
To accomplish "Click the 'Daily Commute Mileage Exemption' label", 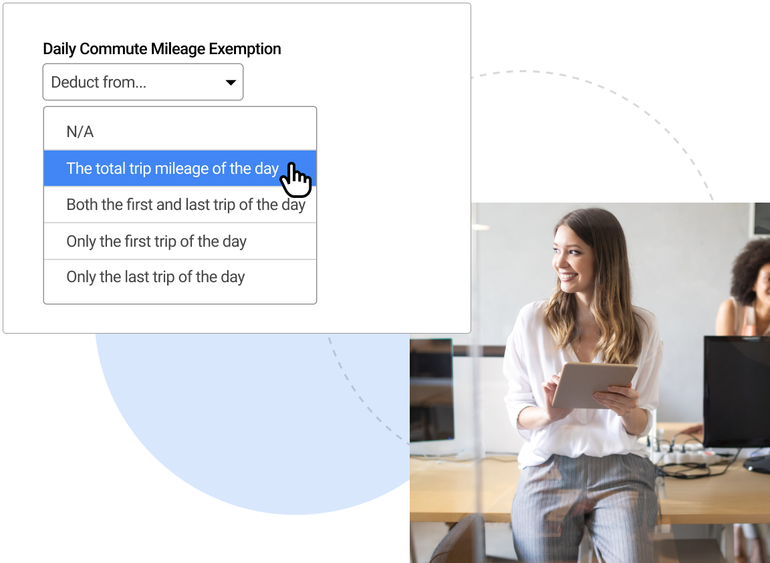I will (162, 49).
